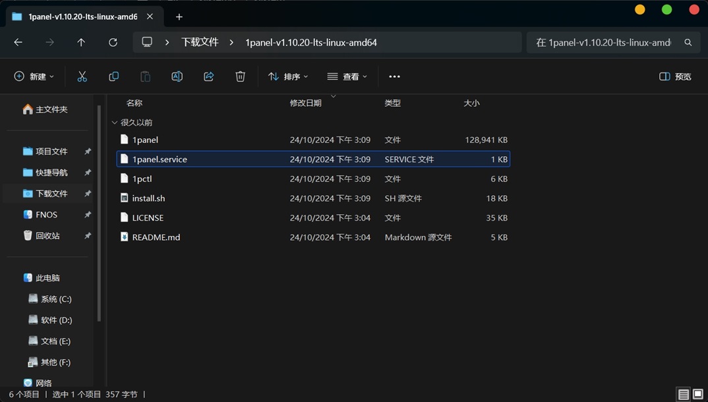
Task: Navigate back to previous folder
Action: [18, 42]
